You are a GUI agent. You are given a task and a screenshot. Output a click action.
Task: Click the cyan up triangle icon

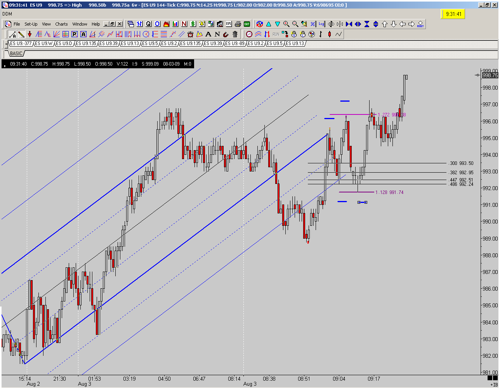pos(269,24)
